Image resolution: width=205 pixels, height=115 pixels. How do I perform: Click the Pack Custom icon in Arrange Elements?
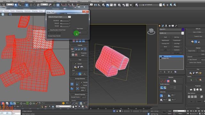[x=72, y=84]
